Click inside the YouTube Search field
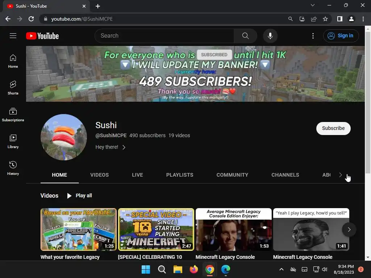371x278 pixels. click(x=164, y=36)
